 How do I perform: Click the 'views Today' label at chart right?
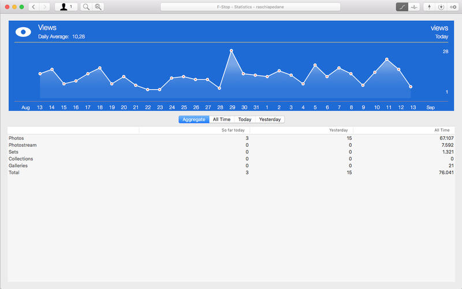click(439, 32)
